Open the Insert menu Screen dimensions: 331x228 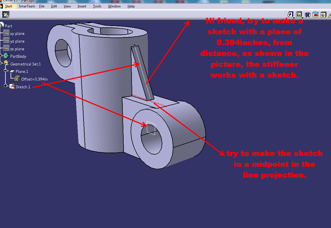[x=82, y=6]
